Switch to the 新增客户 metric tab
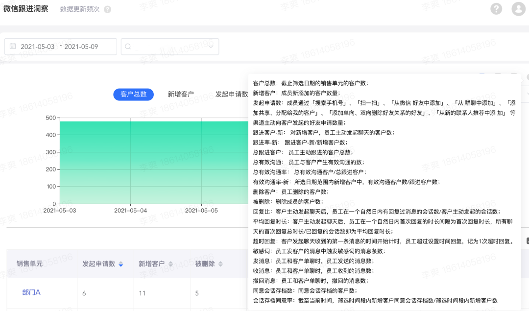 (x=181, y=95)
